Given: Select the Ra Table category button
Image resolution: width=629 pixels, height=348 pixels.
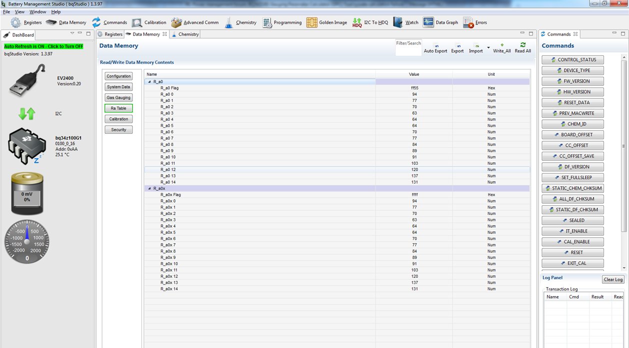Looking at the screenshot, I should tap(118, 108).
